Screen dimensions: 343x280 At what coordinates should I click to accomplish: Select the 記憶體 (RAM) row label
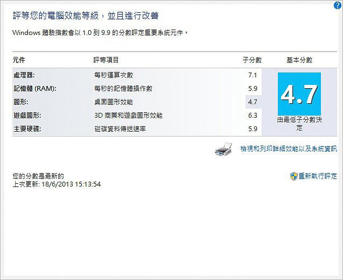pos(35,89)
